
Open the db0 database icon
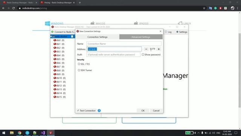55,40
